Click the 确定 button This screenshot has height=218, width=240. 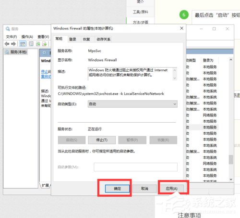(117, 189)
